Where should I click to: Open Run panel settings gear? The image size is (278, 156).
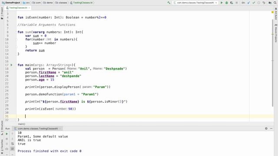[266, 129]
